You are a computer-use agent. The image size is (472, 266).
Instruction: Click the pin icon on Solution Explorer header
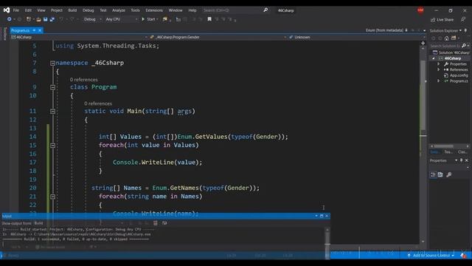click(465, 30)
